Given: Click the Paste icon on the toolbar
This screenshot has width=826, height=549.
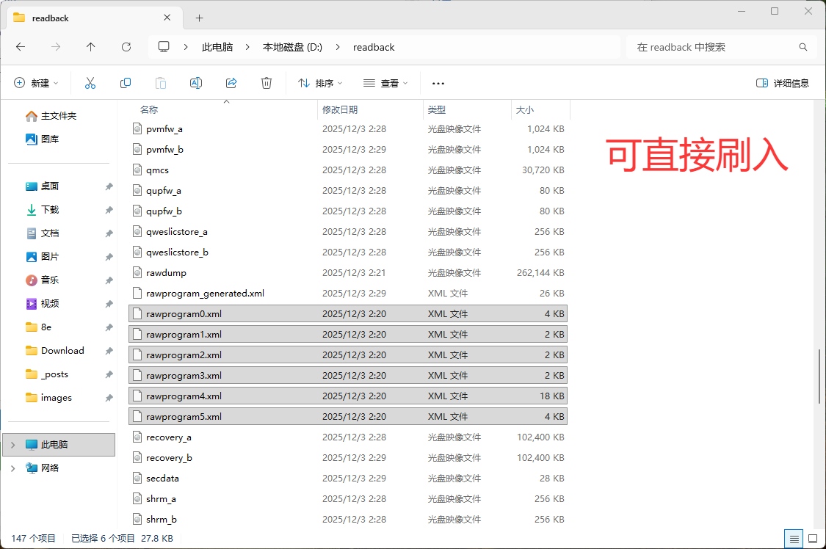Looking at the screenshot, I should tap(160, 82).
